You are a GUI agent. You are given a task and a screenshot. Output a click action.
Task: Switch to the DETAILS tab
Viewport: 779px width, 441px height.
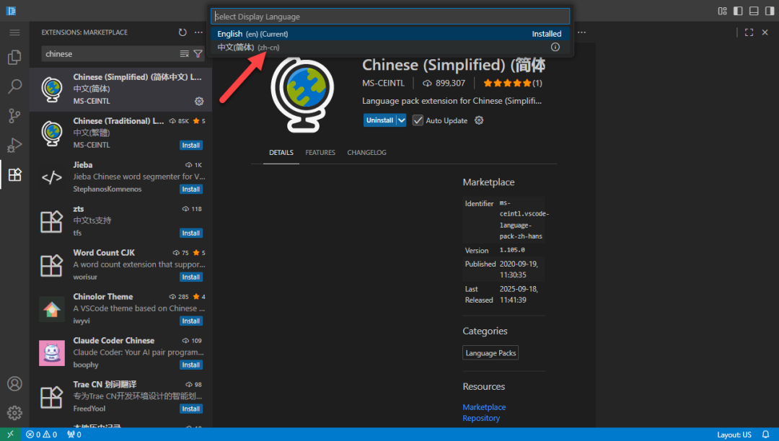click(x=281, y=152)
